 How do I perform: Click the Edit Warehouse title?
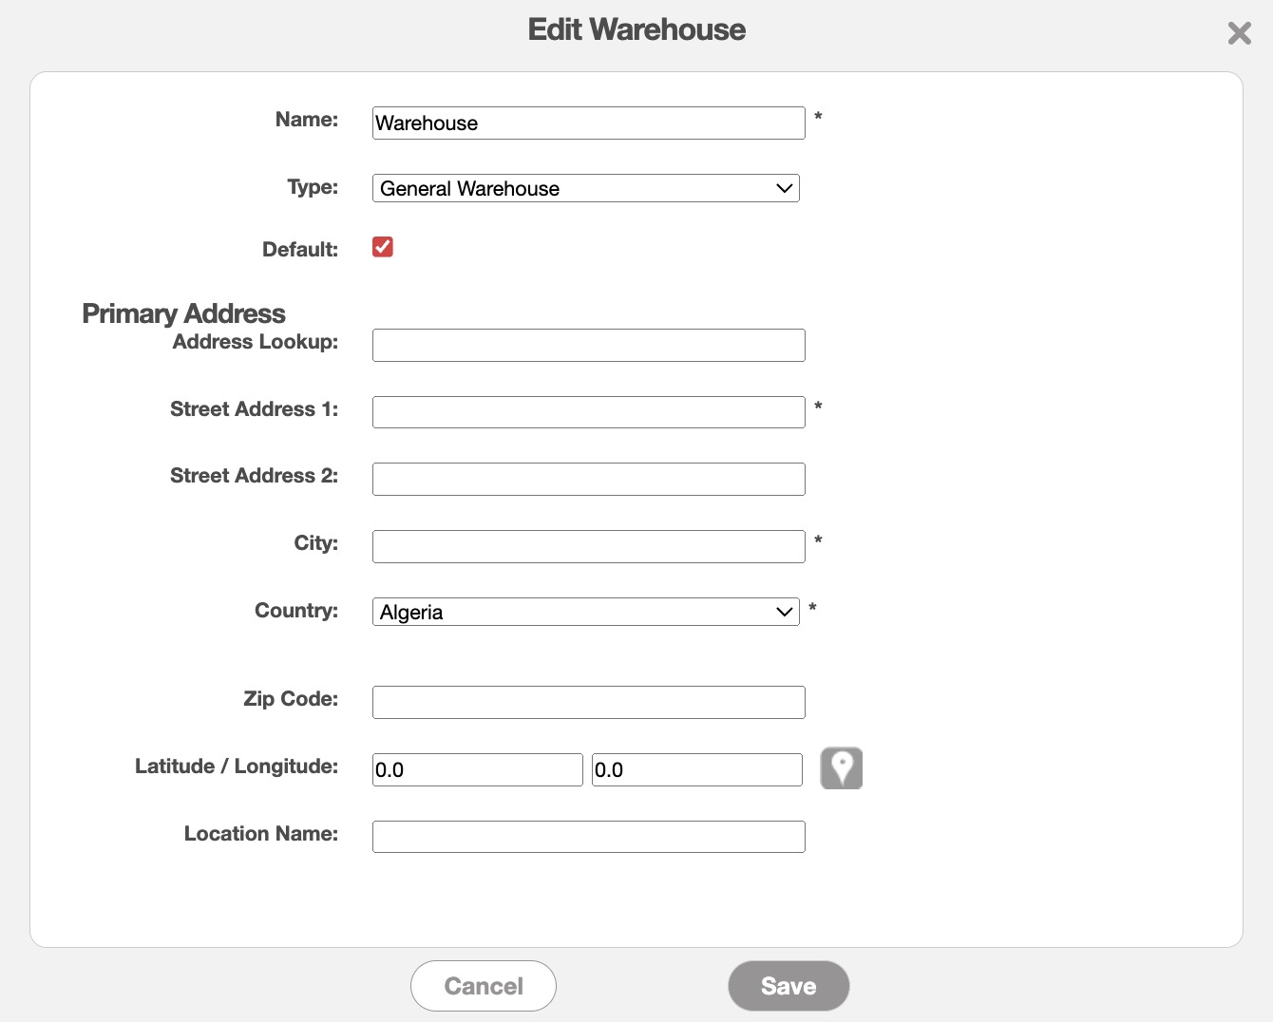pyautogui.click(x=636, y=29)
